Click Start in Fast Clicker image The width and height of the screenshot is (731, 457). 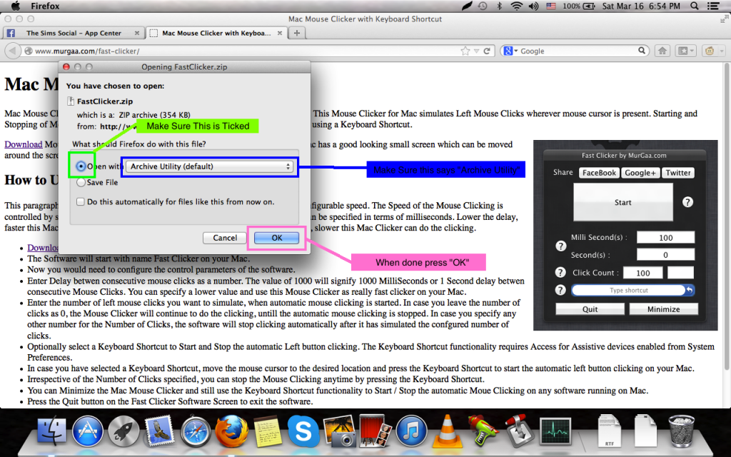pos(622,202)
